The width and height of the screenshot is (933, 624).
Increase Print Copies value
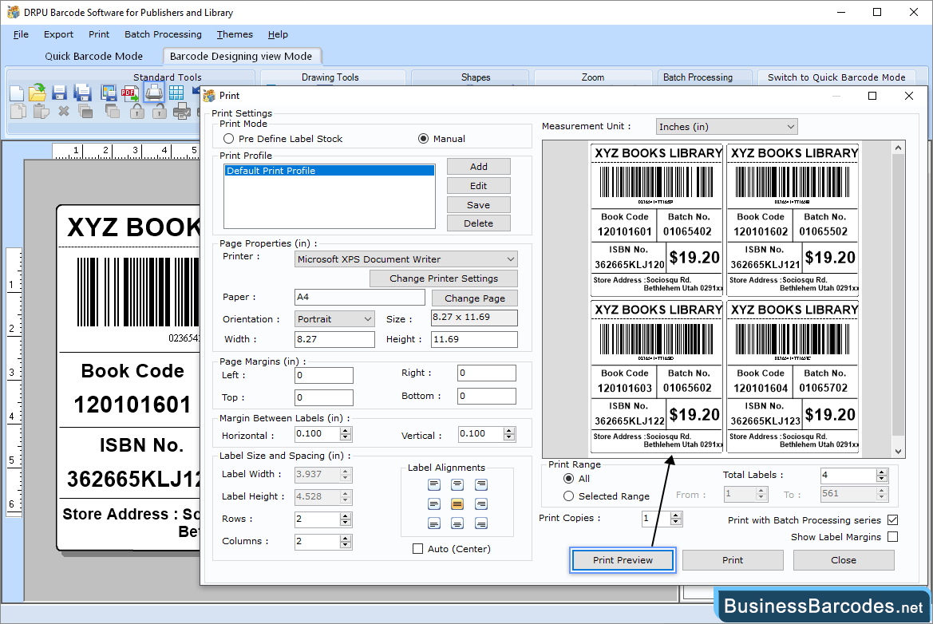675,515
